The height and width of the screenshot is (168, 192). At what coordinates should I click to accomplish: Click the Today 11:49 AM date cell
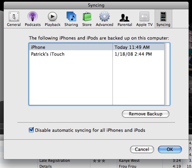point(132,47)
